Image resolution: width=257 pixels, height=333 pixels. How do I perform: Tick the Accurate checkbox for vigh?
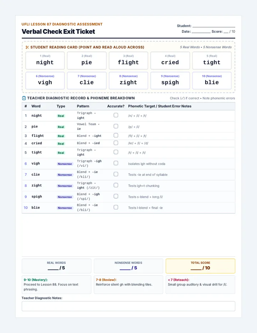click(x=116, y=163)
